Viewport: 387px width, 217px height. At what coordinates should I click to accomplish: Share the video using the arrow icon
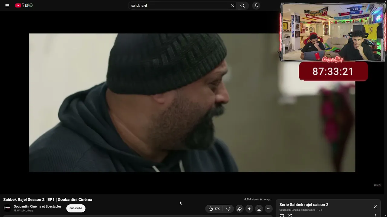click(x=239, y=209)
